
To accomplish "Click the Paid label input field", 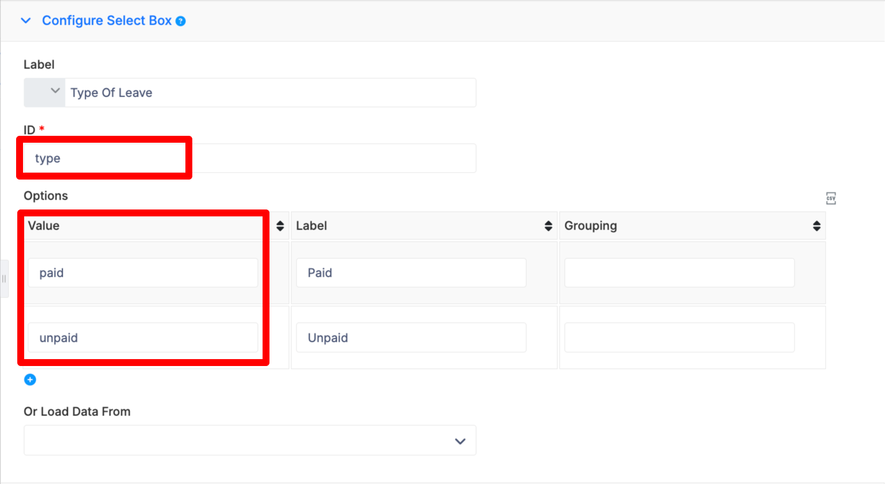I will 411,273.
